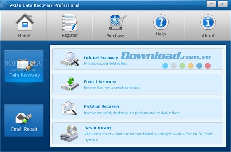The height and width of the screenshot is (152, 231).
Task: Click the Partition Recovery magnifier window icon
Action: [x=69, y=108]
